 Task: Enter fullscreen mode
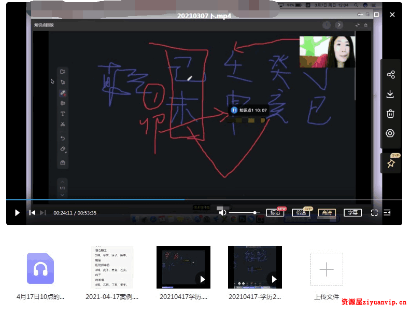pos(374,213)
